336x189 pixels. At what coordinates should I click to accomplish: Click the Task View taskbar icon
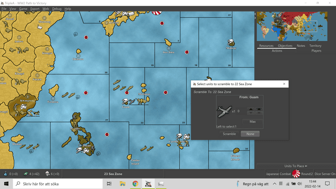(110, 184)
